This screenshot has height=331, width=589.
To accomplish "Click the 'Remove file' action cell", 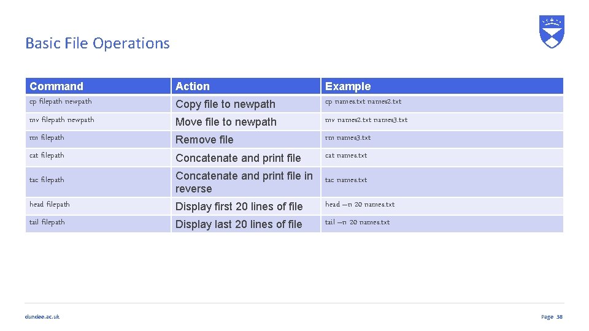I will click(246, 139).
